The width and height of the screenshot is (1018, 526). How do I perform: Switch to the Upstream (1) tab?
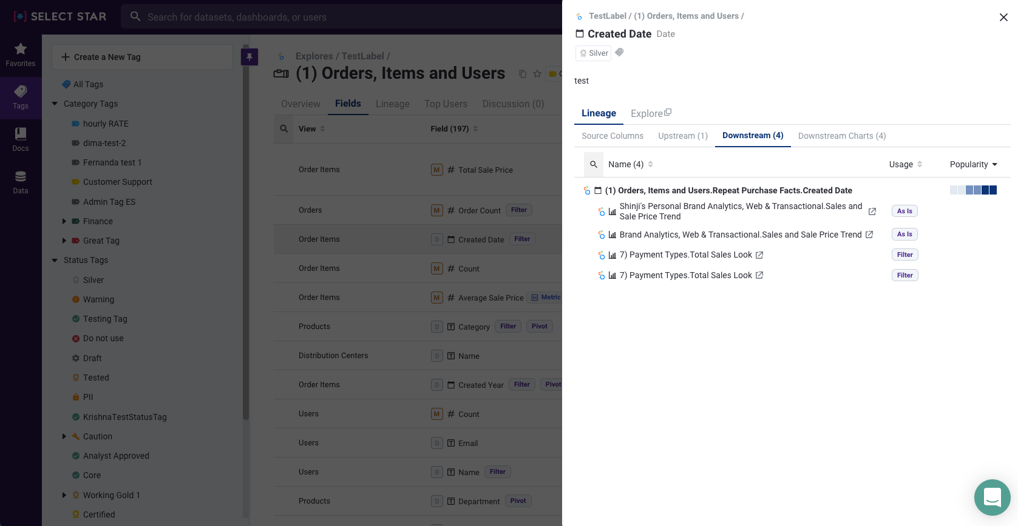[683, 136]
